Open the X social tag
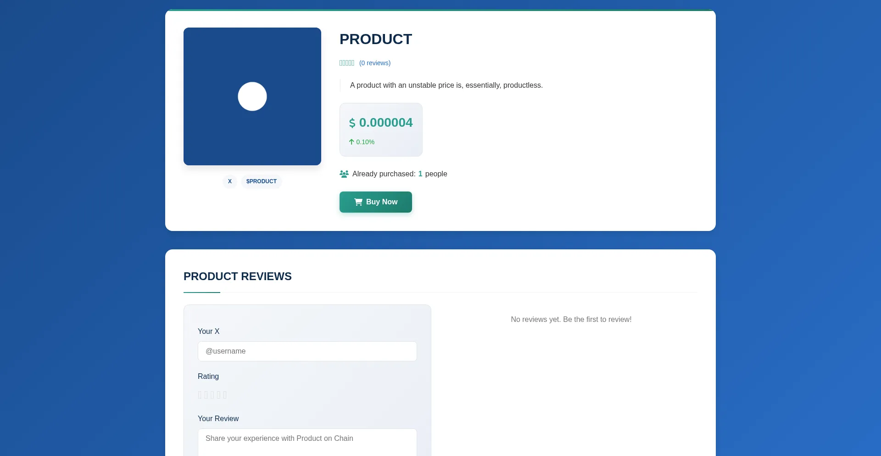 coord(230,181)
